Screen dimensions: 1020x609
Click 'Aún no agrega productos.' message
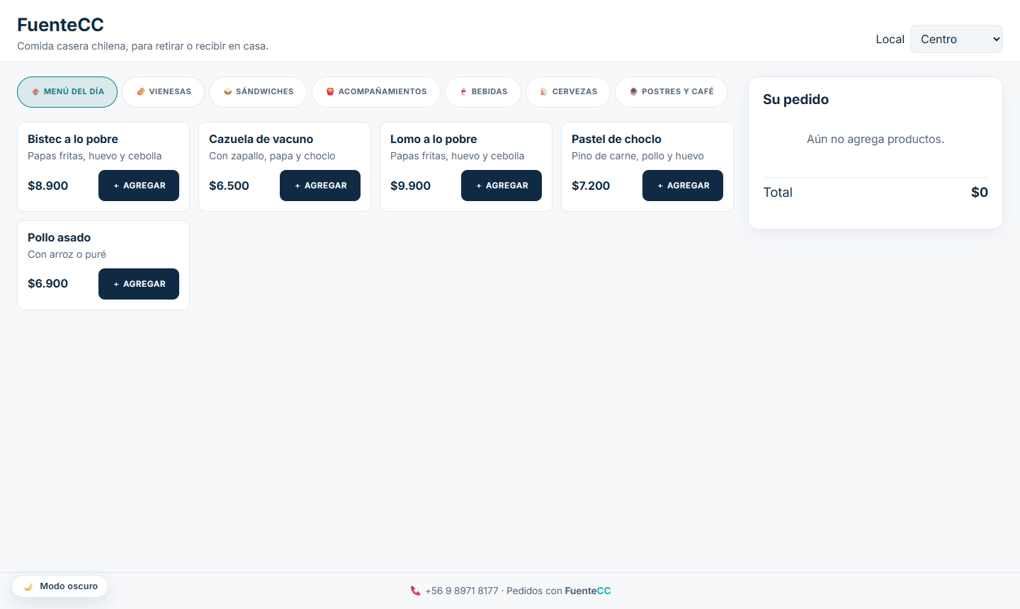(x=875, y=140)
